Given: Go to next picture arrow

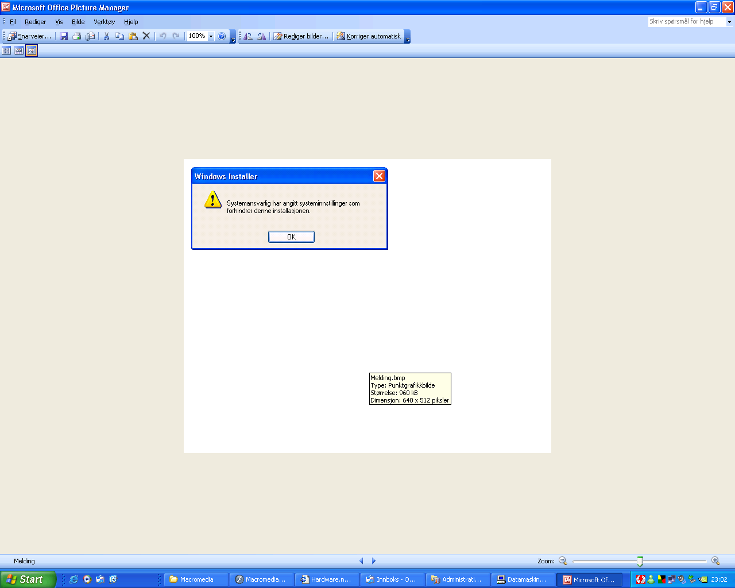Looking at the screenshot, I should pos(374,561).
